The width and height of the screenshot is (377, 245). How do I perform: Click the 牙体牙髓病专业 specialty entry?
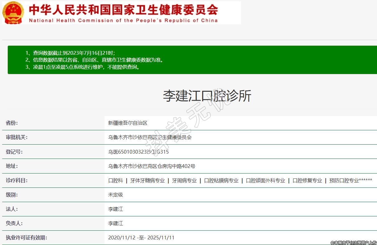click(x=147, y=180)
